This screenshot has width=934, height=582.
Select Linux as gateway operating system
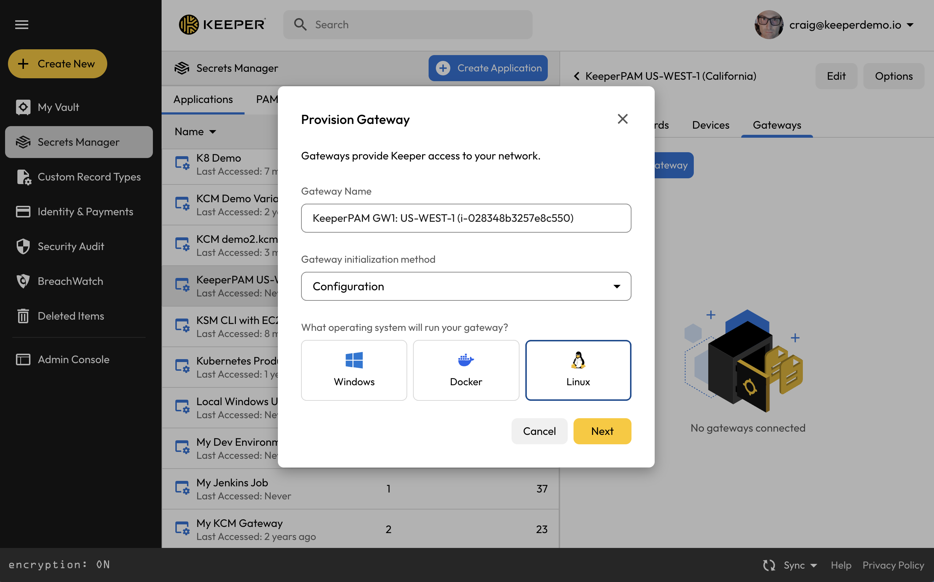(578, 370)
